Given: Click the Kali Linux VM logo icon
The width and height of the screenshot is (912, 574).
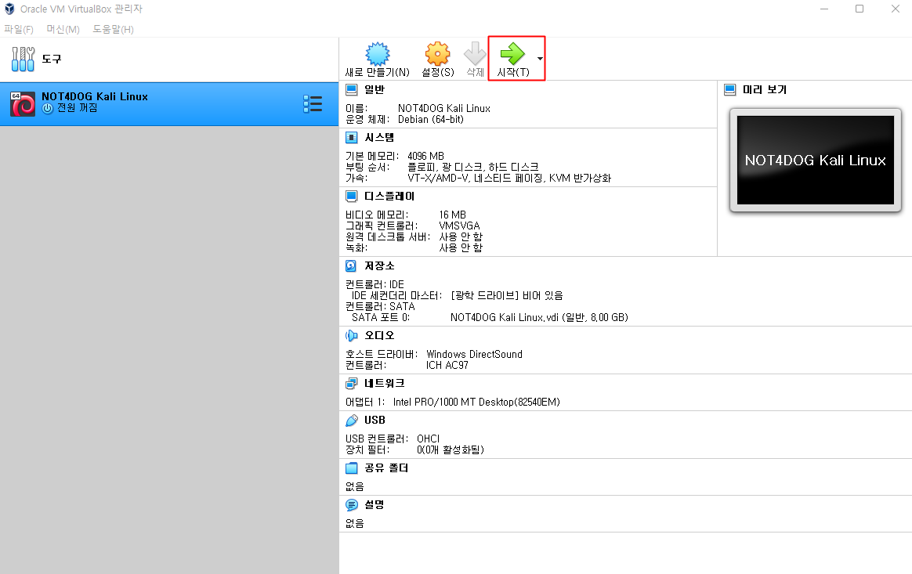Looking at the screenshot, I should click(23, 104).
